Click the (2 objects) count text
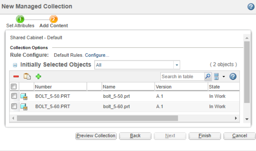The image size is (256, 151). pos(223,64)
